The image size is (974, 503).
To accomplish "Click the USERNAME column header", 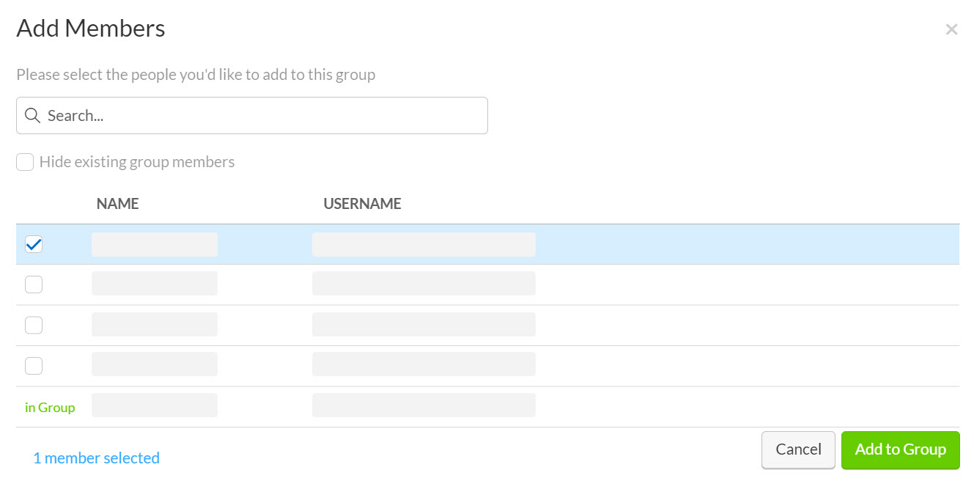I will (362, 204).
